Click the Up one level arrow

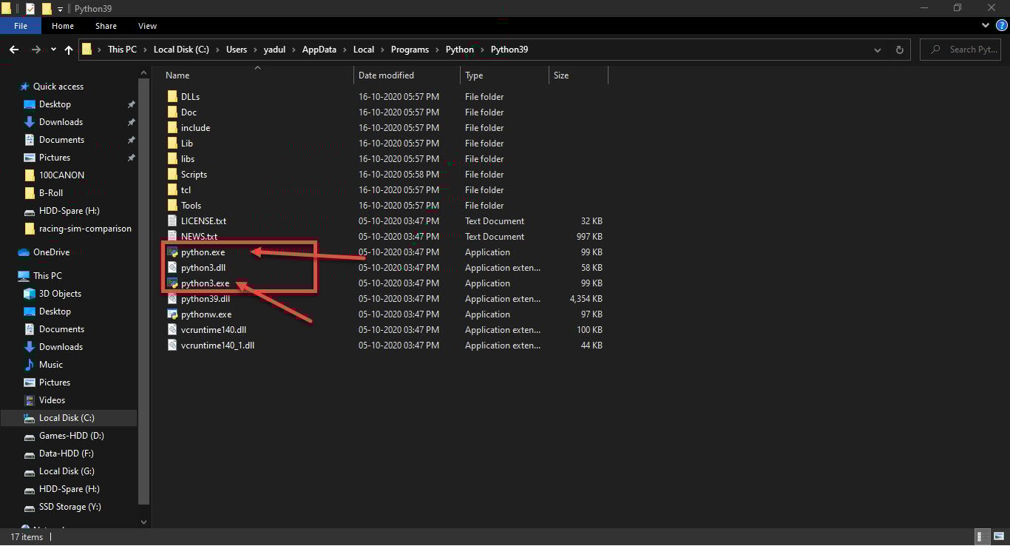pyautogui.click(x=69, y=50)
